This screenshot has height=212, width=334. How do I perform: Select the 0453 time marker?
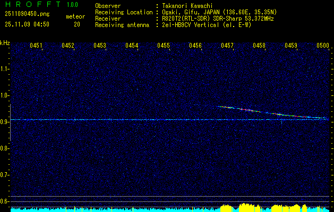tap(100, 46)
